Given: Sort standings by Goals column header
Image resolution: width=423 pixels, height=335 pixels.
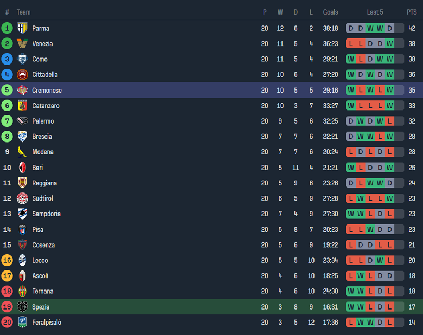Looking at the screenshot, I should coord(330,12).
